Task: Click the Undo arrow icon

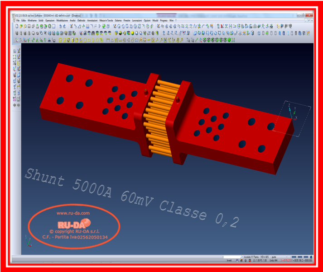Action: pos(60,26)
